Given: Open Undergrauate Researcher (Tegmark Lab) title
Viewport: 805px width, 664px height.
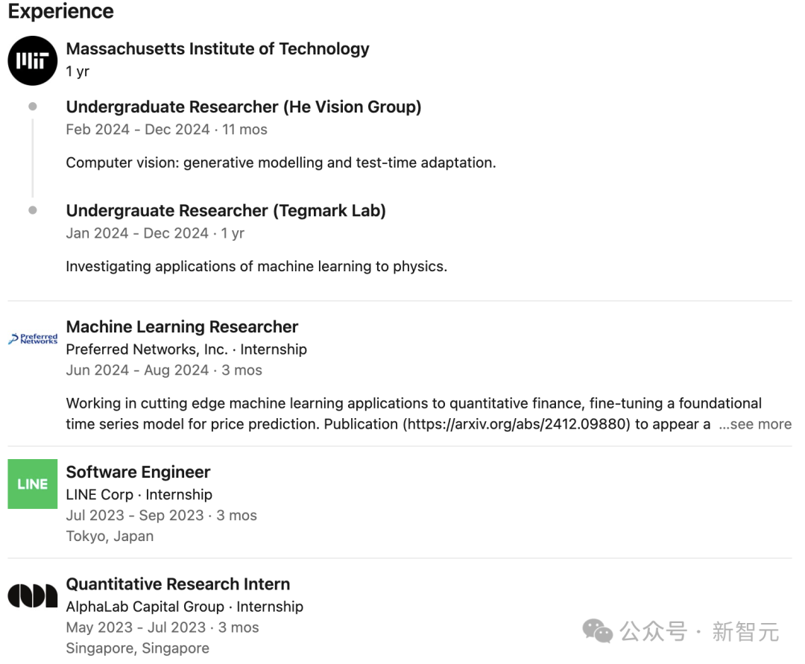Looking at the screenshot, I should [x=226, y=210].
